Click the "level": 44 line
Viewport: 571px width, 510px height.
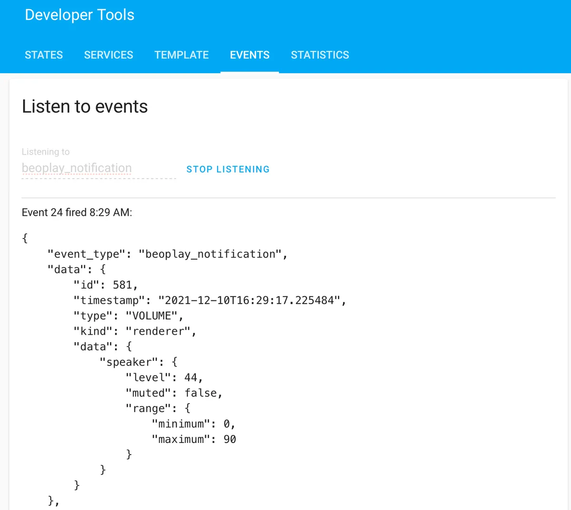click(x=165, y=378)
